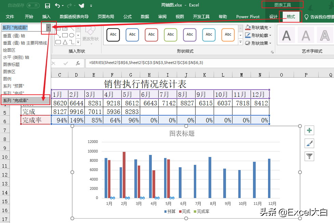Select 绘图区 in the element list
Viewport: 334px width, 223px height.
9,50
